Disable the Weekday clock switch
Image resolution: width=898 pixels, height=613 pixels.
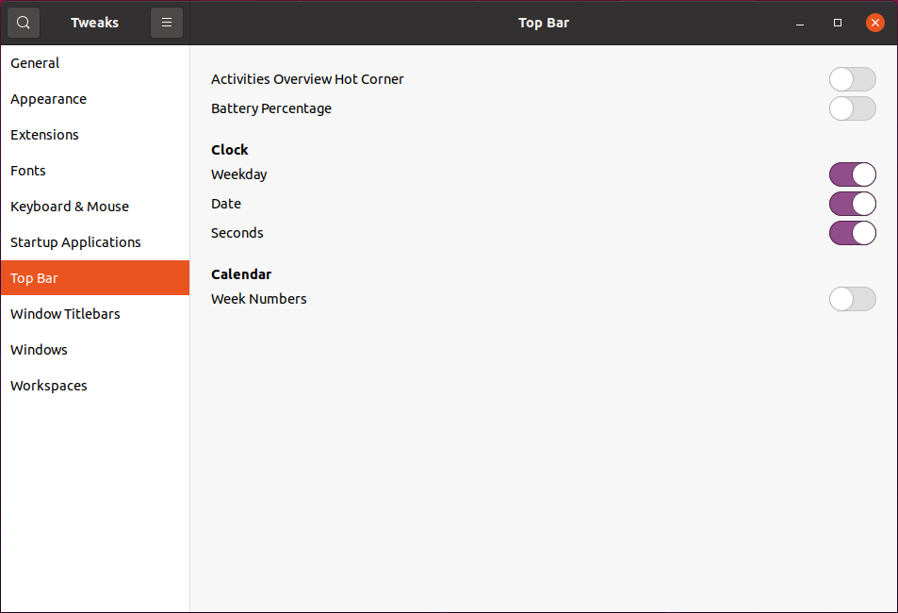[x=852, y=174]
